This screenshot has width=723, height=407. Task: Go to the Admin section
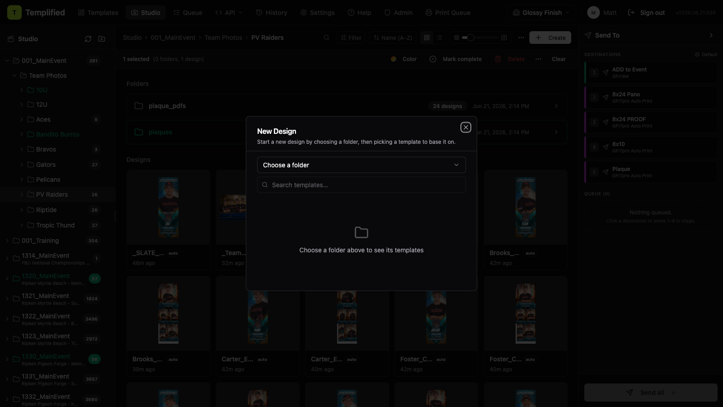(399, 13)
